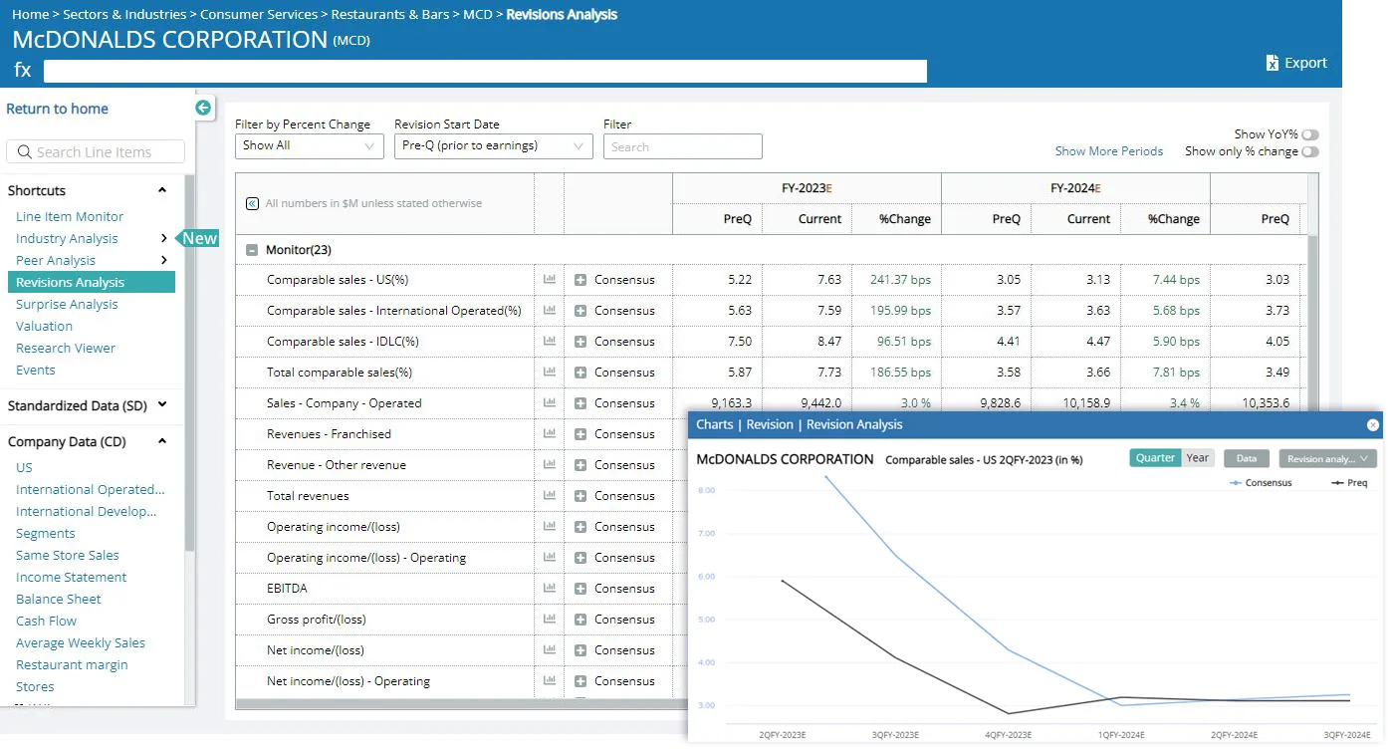Open Filter by Percent Change dropdown
Screen dimensions: 1394x752
tap(310, 145)
